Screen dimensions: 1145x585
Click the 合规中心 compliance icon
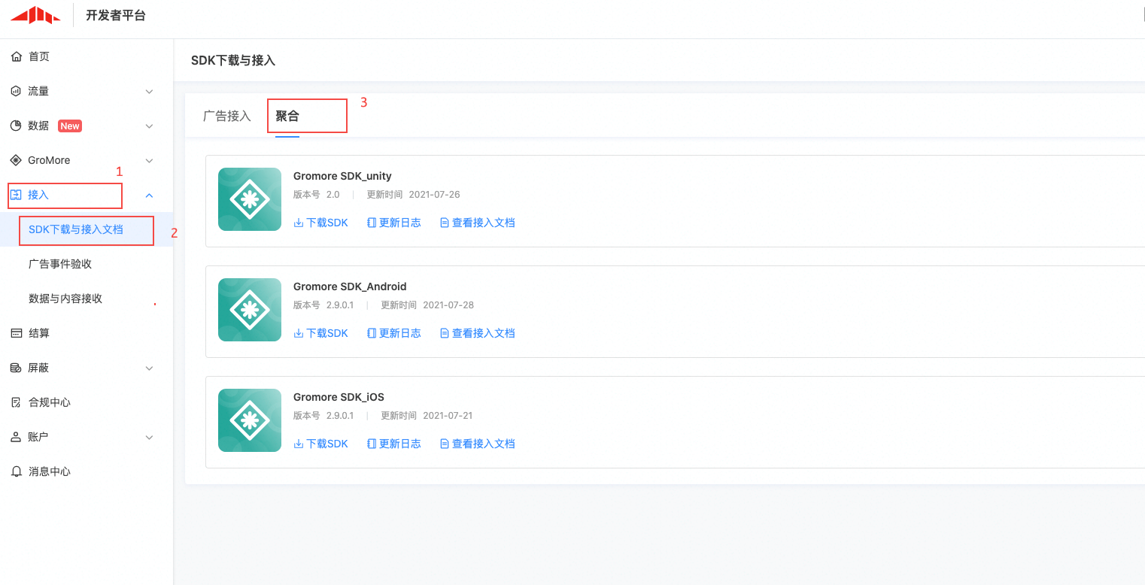(17, 402)
